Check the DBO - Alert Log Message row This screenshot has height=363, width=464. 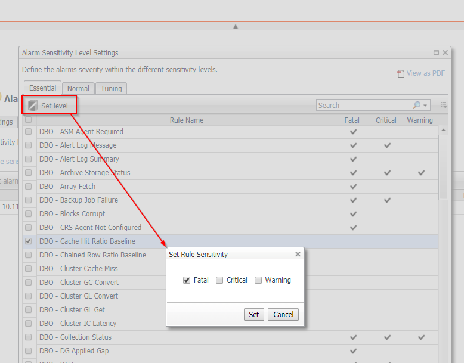pyautogui.click(x=28, y=145)
